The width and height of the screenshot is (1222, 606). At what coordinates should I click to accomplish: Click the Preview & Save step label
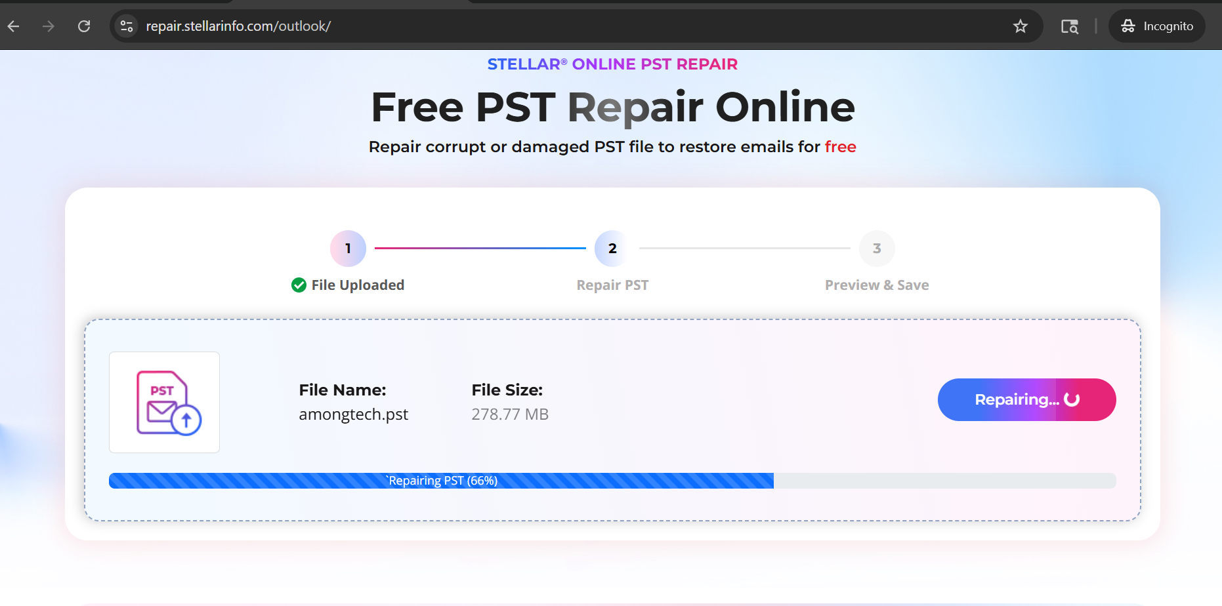click(877, 285)
